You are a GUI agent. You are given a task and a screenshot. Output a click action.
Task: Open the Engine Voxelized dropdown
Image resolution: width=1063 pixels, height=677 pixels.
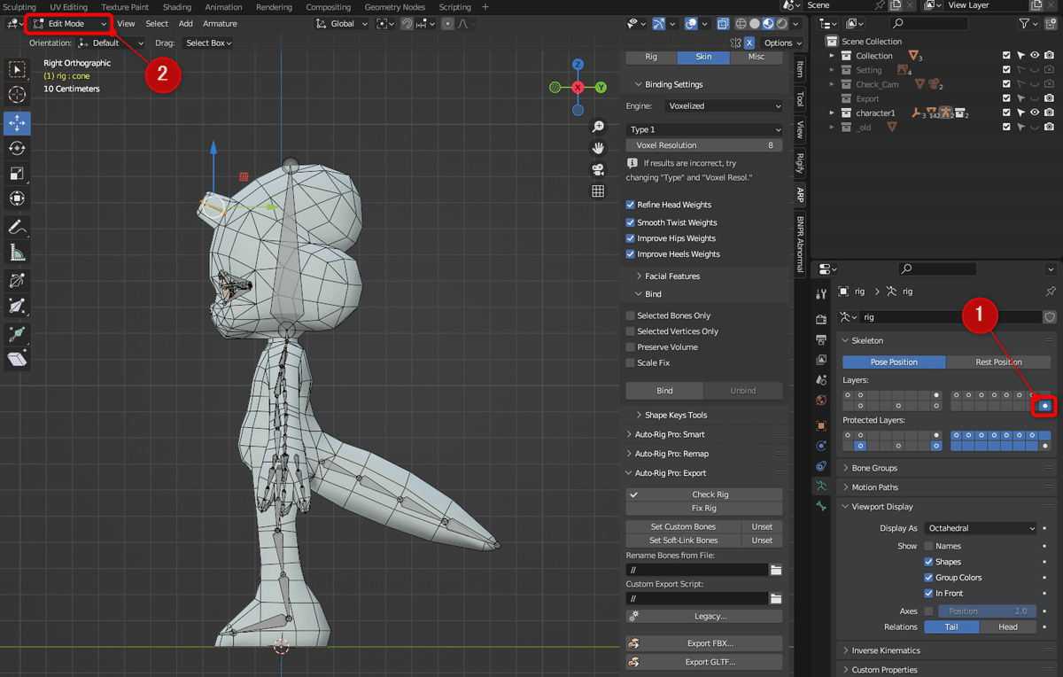tap(722, 105)
